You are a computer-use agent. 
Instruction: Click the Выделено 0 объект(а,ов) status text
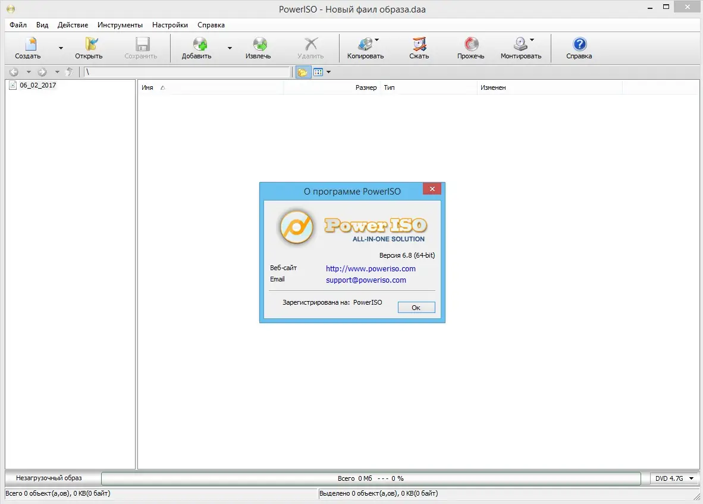[x=379, y=493]
